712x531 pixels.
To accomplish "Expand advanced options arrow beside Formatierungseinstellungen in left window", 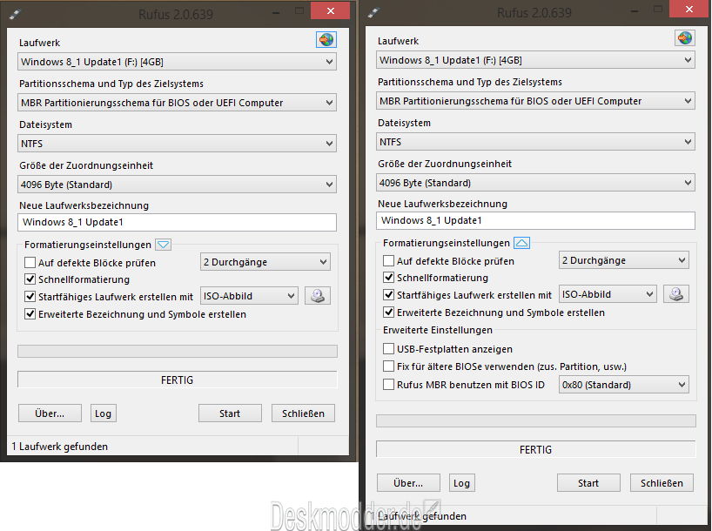I will click(x=163, y=245).
